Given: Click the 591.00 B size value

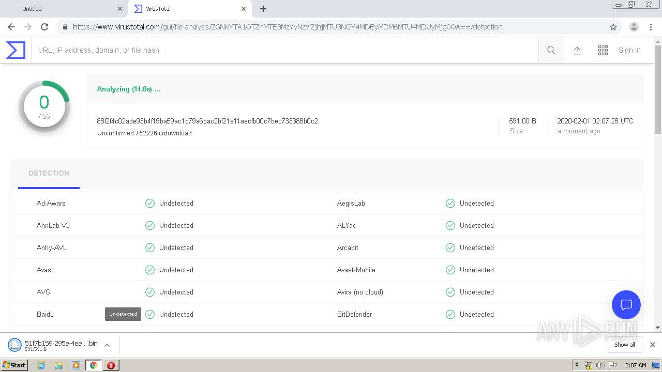Looking at the screenshot, I should point(522,121).
